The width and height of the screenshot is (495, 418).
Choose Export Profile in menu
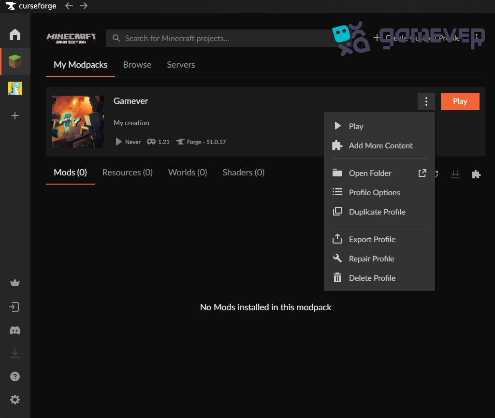click(x=379, y=239)
